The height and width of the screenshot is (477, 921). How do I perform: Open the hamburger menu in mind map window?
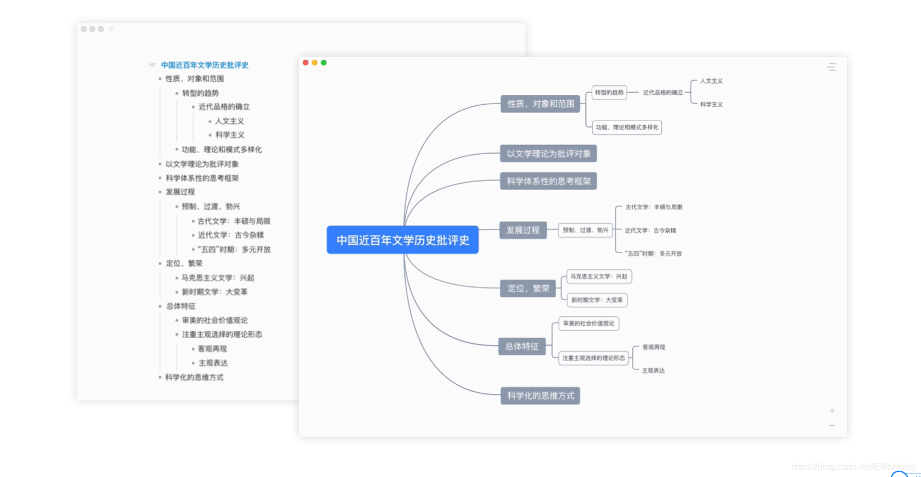coord(832,67)
